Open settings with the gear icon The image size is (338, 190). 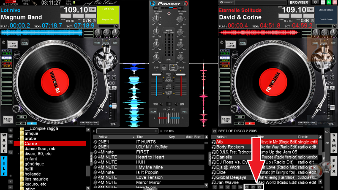[x=315, y=3]
